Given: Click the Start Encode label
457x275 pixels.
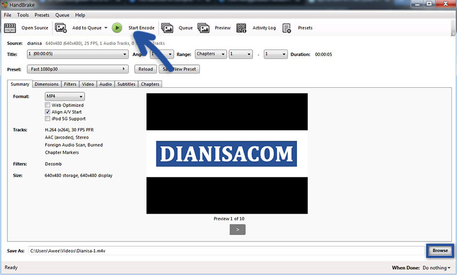Looking at the screenshot, I should tap(141, 28).
